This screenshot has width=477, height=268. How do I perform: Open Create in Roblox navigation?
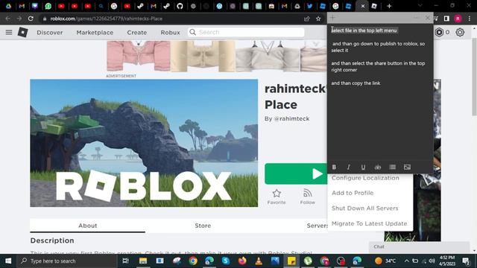pos(137,33)
